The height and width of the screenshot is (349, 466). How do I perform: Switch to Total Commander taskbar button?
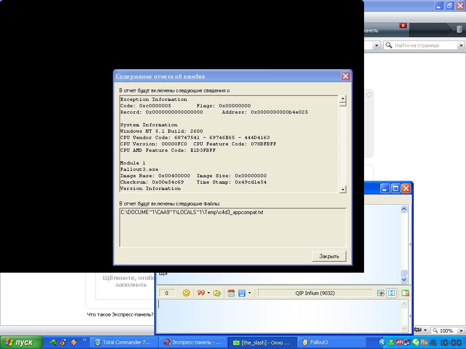point(124,343)
